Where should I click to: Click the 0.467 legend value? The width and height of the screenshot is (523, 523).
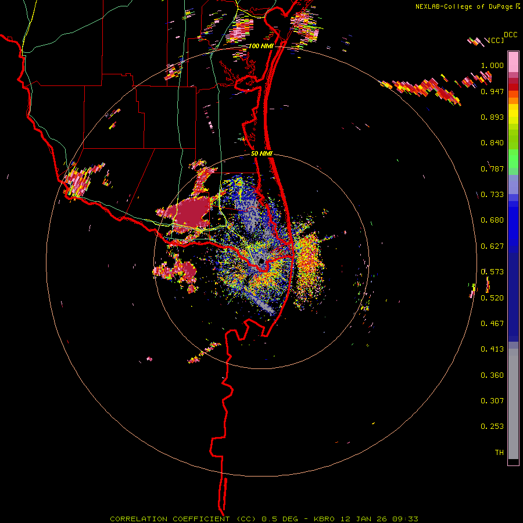coord(492,324)
